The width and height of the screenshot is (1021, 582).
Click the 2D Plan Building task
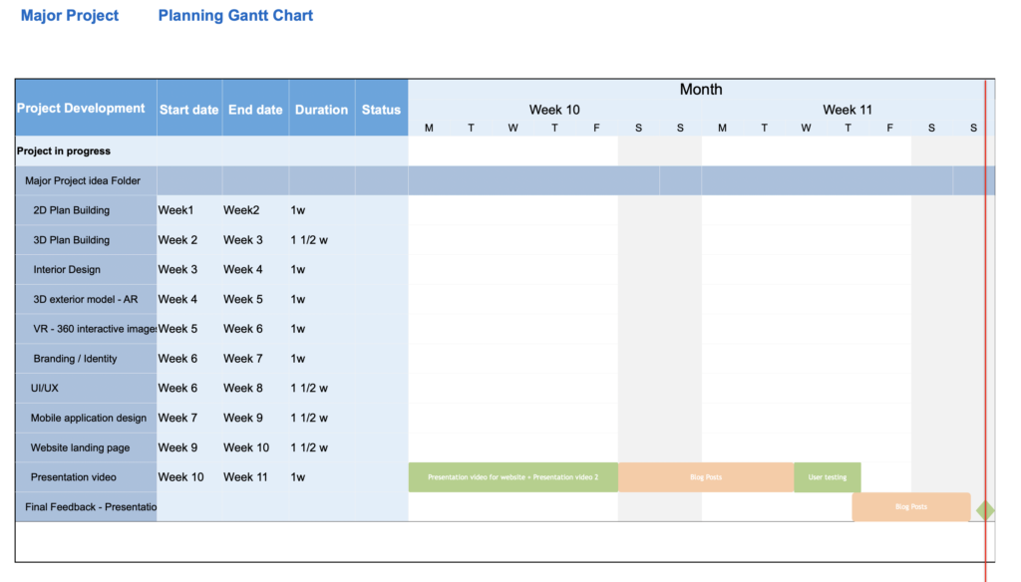[72, 210]
